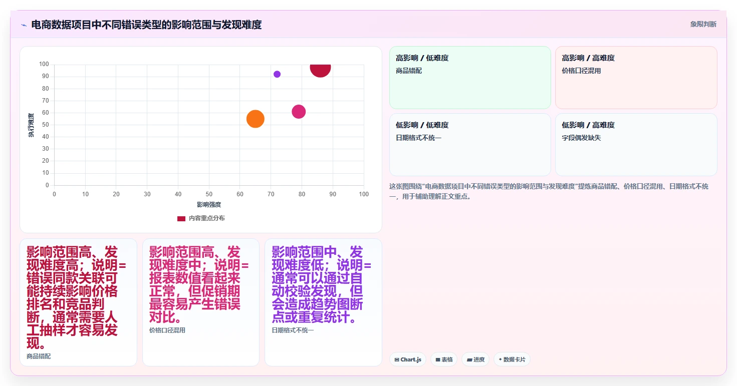Select the 表格 tag chip
The image size is (737, 386).
pyautogui.click(x=444, y=359)
